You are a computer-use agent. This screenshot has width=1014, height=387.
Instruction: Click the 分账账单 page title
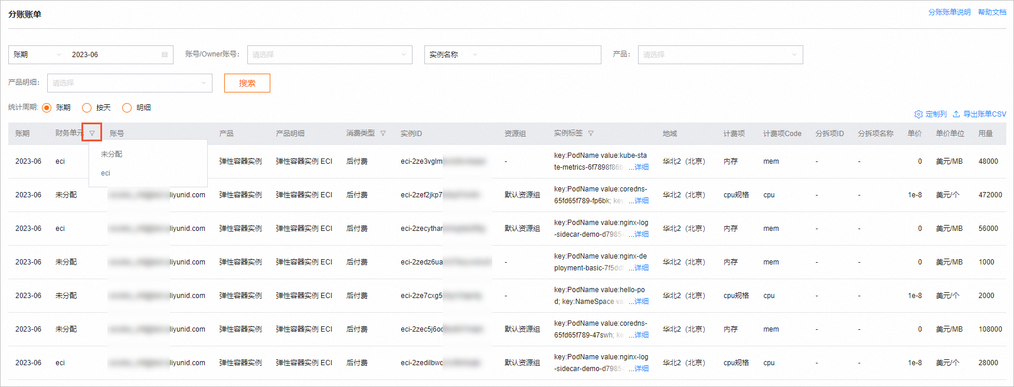click(x=25, y=14)
